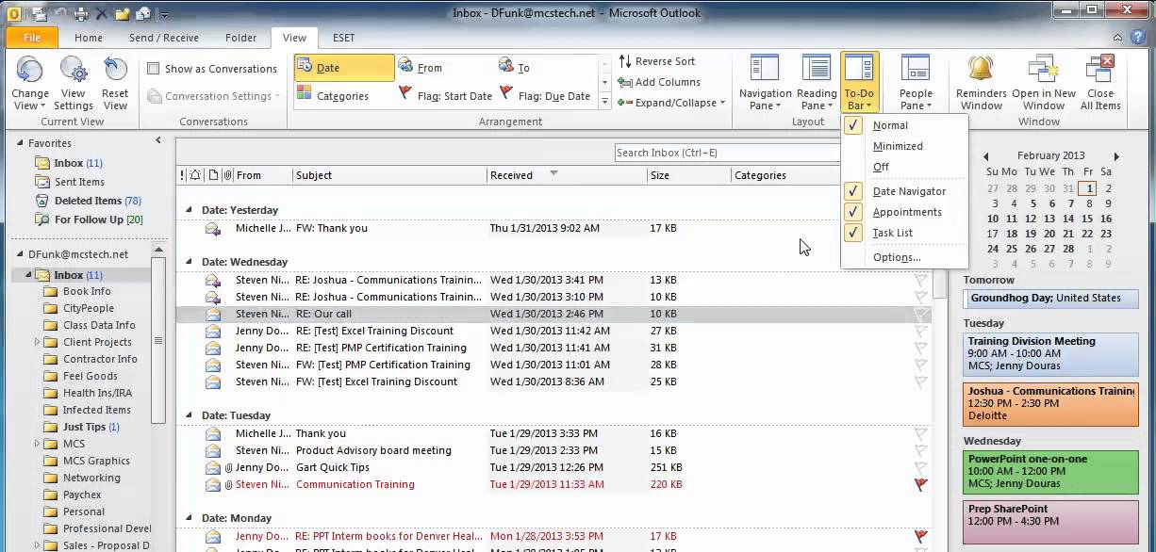1156x552 pixels.
Task: Click the red flag on Communication Training message
Action: [x=920, y=484]
